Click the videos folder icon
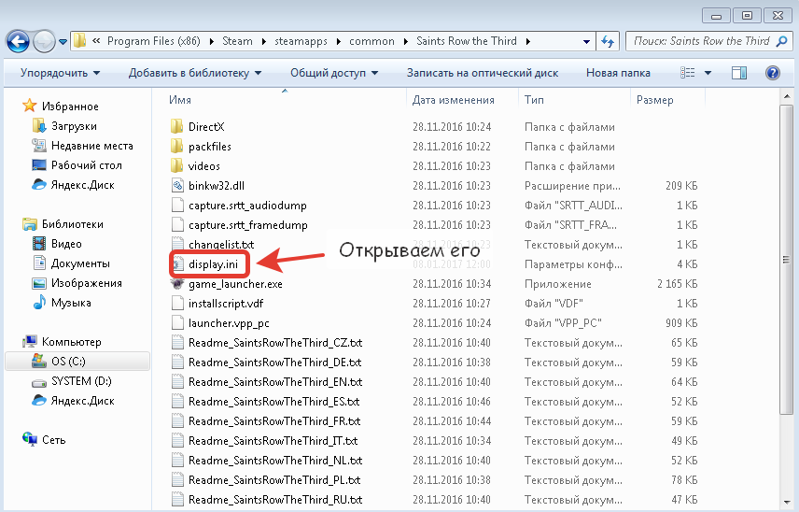The height and width of the screenshot is (512, 799). click(x=176, y=165)
